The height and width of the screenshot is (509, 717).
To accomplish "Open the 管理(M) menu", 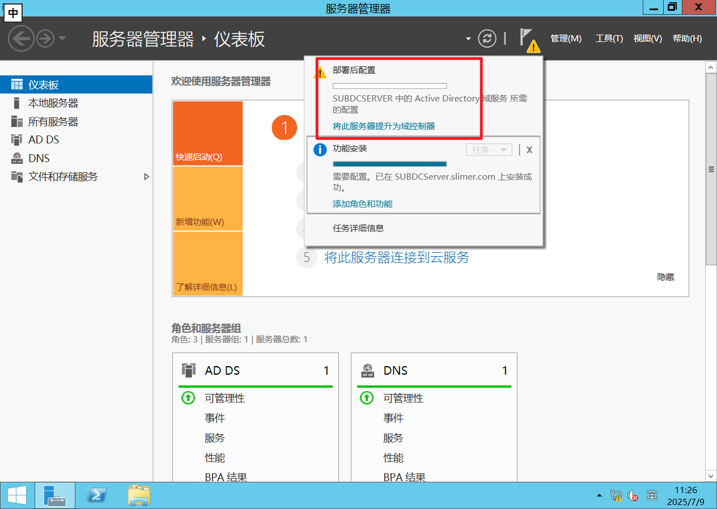I will tap(566, 39).
